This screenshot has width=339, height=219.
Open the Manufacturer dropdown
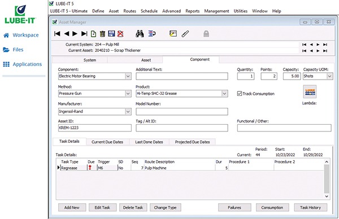(128, 111)
